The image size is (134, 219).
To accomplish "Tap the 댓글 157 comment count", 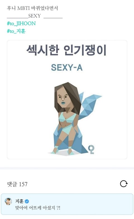I will pyautogui.click(x=17, y=184).
